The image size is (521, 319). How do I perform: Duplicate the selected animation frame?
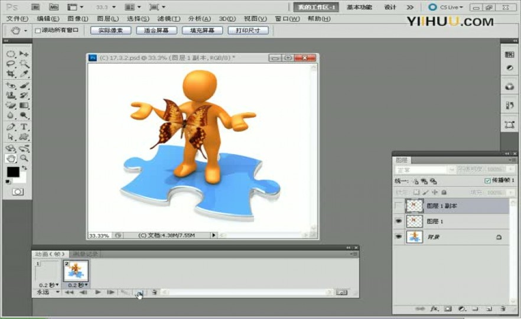(x=140, y=292)
